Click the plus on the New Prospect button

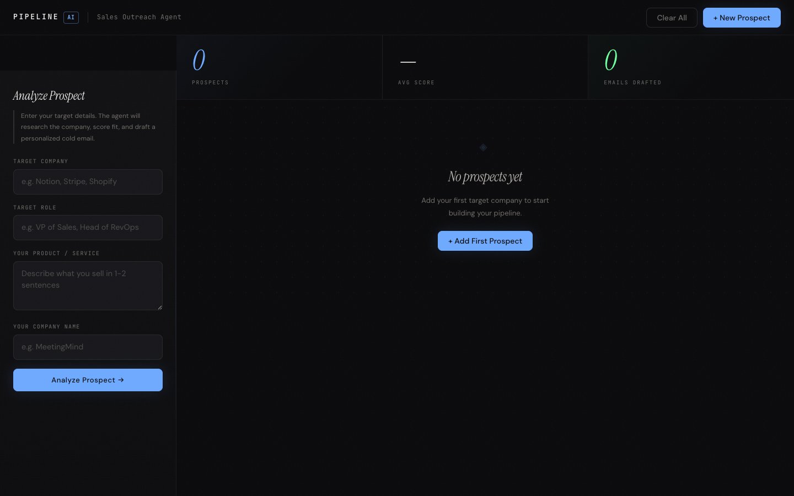tap(717, 18)
